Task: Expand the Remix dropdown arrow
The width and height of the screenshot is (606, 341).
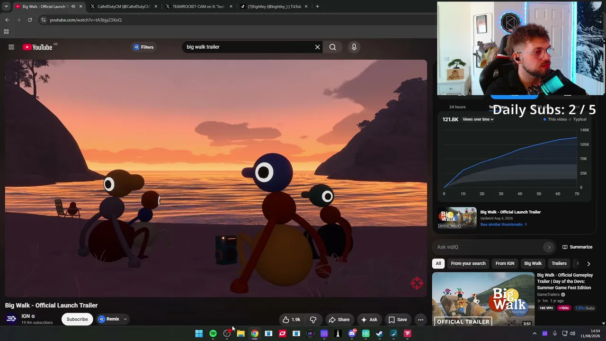Action: click(x=125, y=319)
